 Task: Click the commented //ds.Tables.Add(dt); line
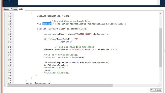click(56, 73)
